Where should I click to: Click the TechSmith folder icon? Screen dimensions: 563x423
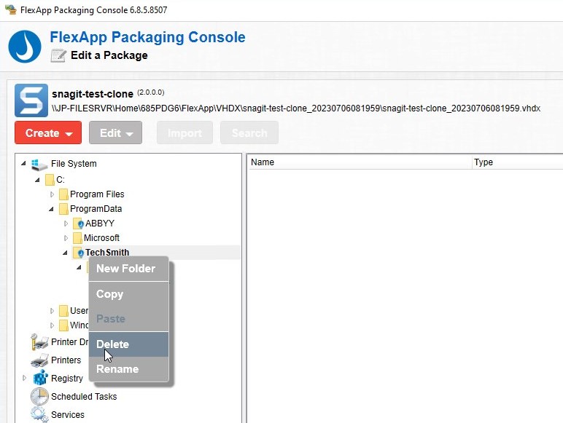click(78, 253)
